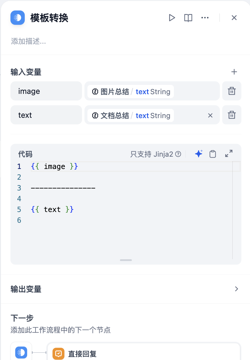Expand code editor to fullscreen with arrows icon
The width and height of the screenshot is (250, 360).
[229, 153]
